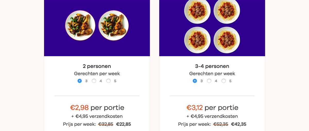Screen dimensions: 309x131
Task: Click the top-left spaghetti meatball plate
Action: [x=197, y=11]
